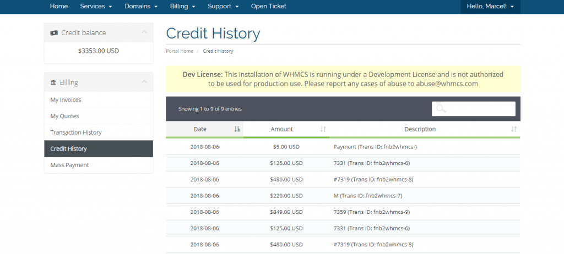Go to Home in navigation bar

(x=59, y=7)
